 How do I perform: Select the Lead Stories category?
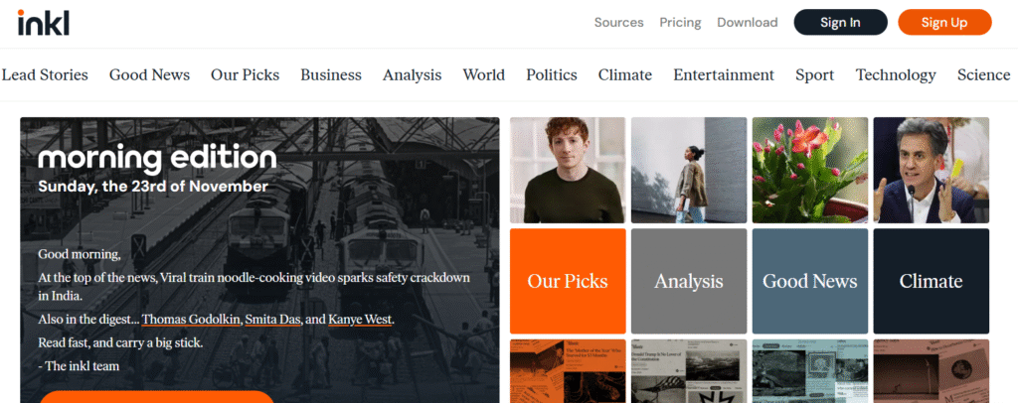[x=45, y=75]
